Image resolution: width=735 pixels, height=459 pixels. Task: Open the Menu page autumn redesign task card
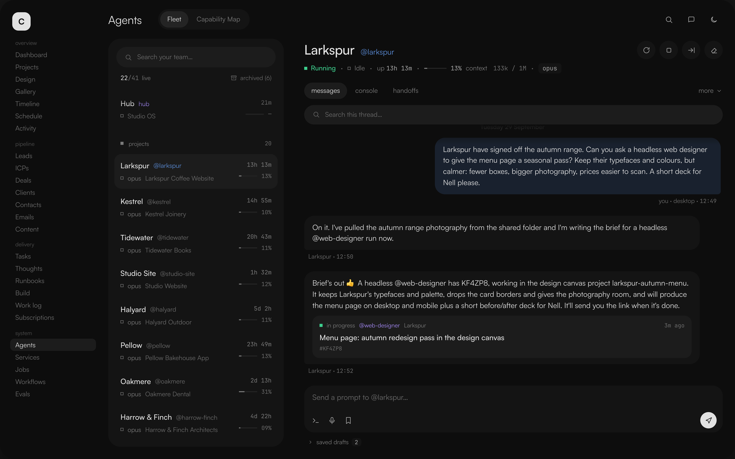click(x=502, y=337)
